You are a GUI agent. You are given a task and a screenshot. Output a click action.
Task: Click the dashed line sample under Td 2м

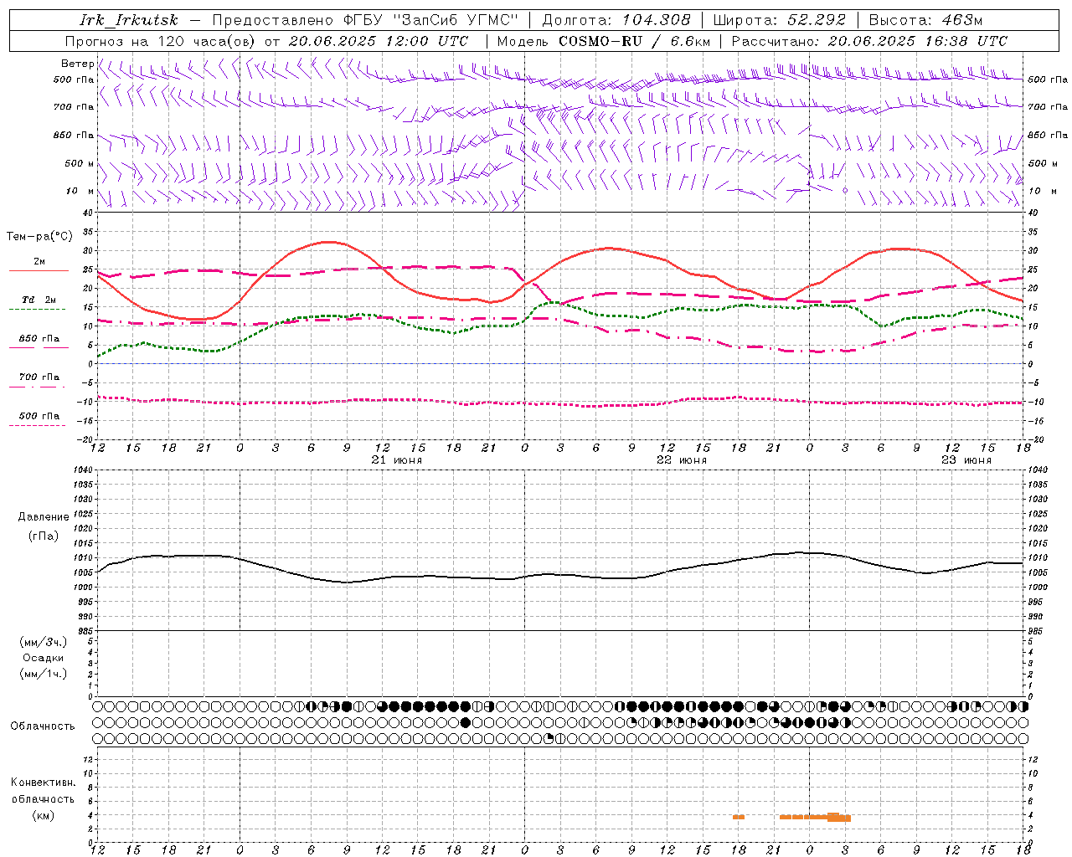[x=38, y=310]
